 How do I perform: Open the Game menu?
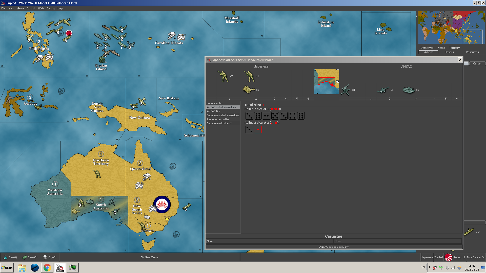coord(20,8)
